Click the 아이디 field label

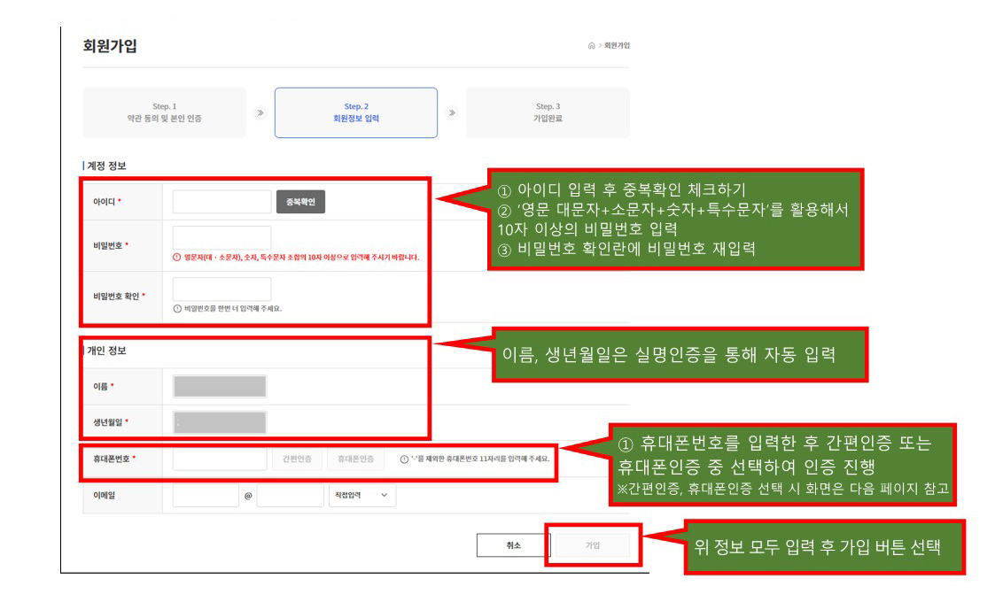tap(104, 202)
